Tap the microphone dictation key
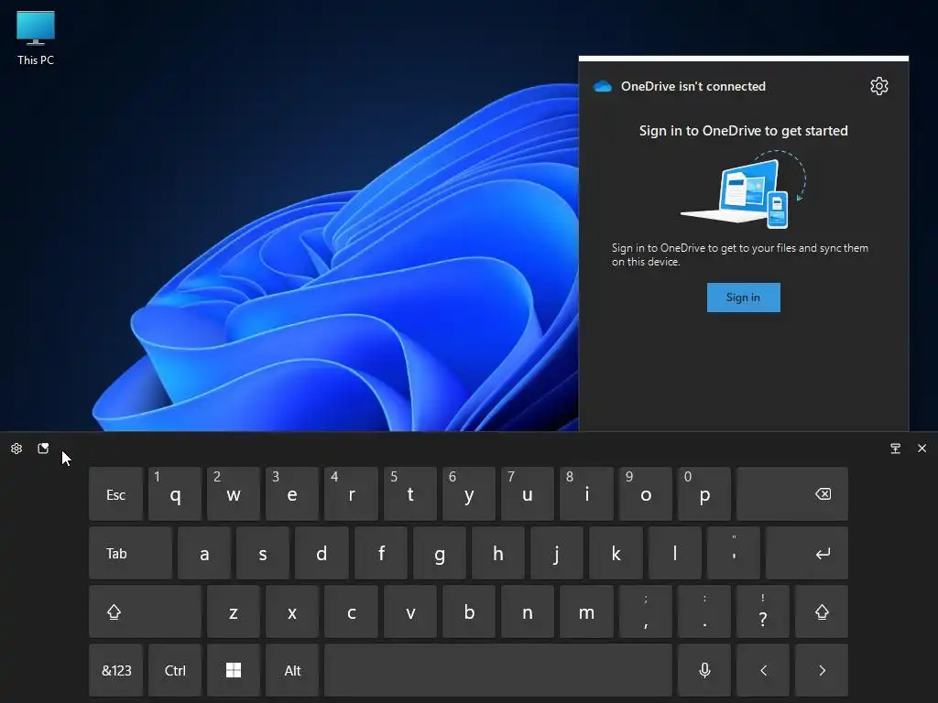This screenshot has width=938, height=703. (x=704, y=670)
